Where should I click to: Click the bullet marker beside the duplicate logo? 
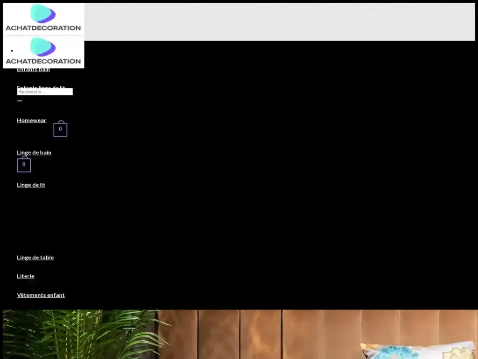12,51
